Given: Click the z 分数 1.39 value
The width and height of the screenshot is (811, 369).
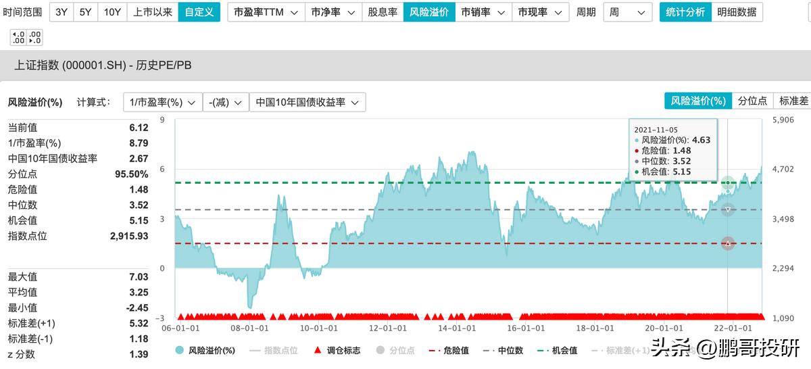Looking at the screenshot, I should [x=139, y=354].
